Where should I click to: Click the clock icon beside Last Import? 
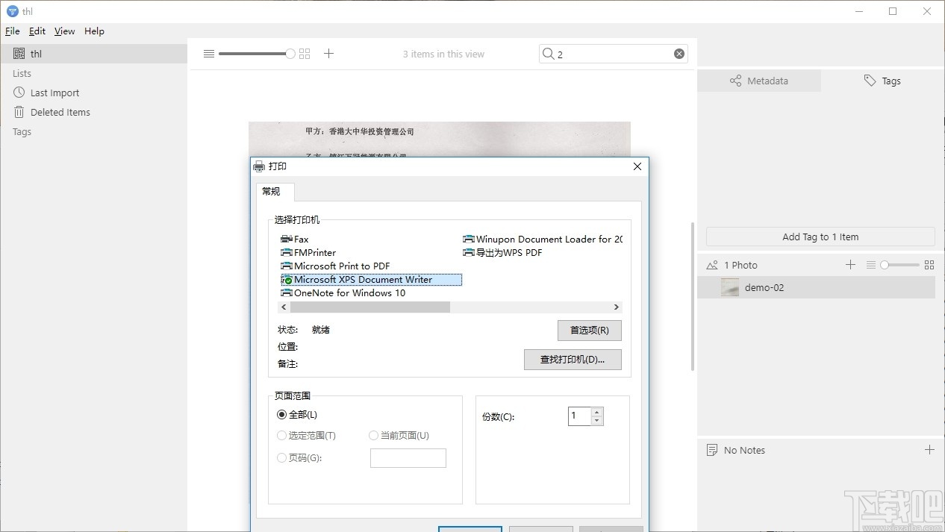click(18, 93)
